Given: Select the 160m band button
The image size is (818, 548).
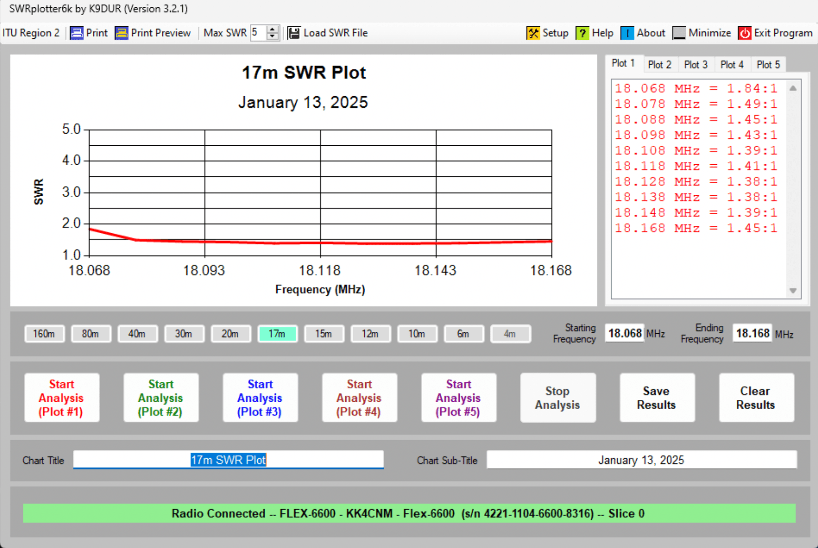Looking at the screenshot, I should [44, 334].
